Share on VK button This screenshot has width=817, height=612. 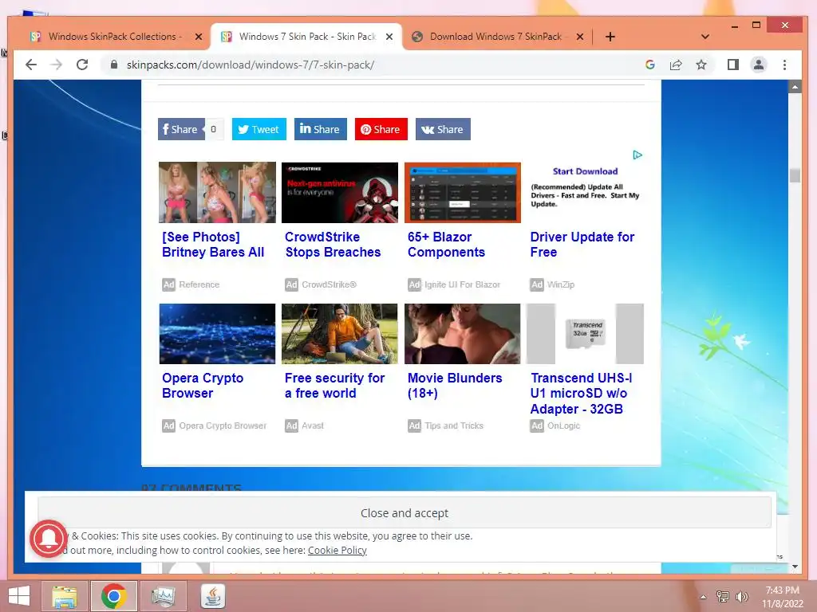pos(443,129)
